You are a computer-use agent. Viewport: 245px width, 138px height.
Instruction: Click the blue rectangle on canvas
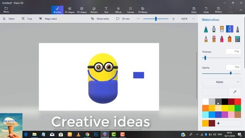click(139, 75)
